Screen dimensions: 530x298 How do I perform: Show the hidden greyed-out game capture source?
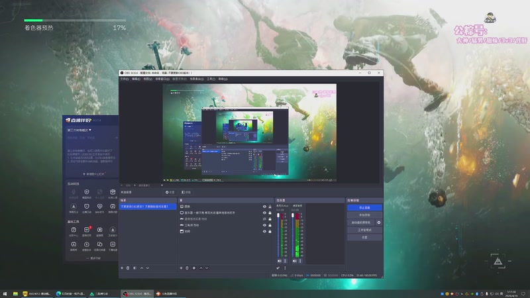[264, 219]
